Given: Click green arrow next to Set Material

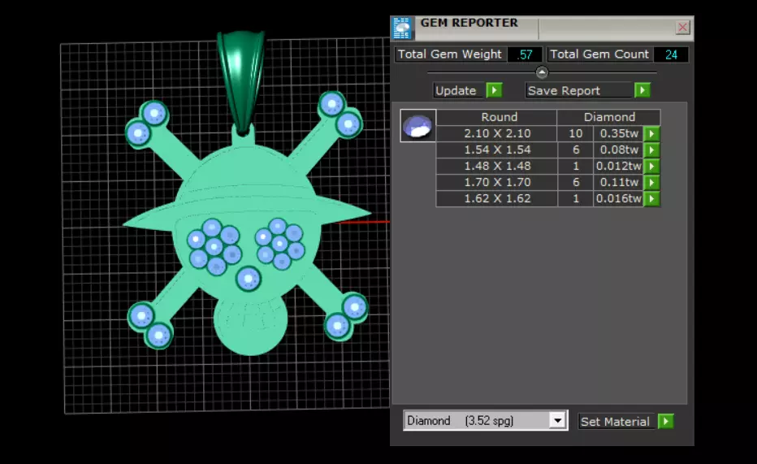Looking at the screenshot, I should click(x=666, y=422).
